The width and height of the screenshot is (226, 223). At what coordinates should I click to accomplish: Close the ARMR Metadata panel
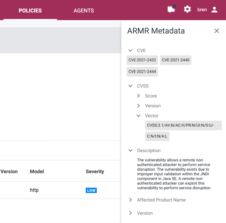coord(216,31)
